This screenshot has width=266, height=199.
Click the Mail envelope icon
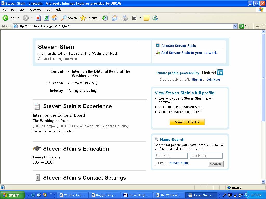click(115, 18)
